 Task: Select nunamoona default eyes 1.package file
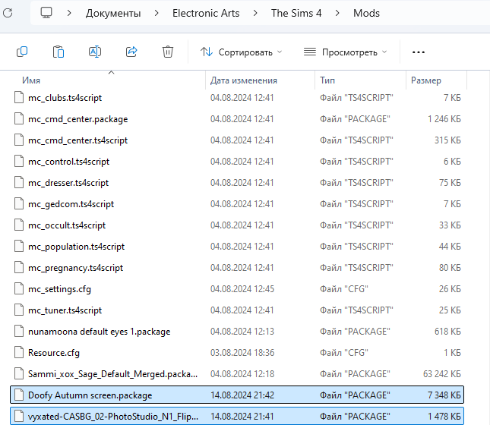99,331
